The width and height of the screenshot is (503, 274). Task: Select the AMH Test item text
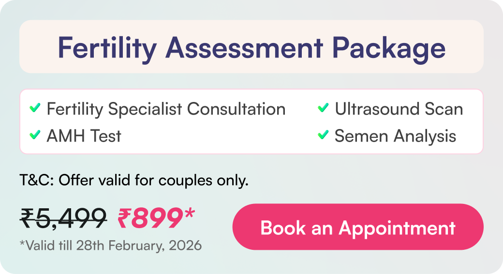coord(84,136)
